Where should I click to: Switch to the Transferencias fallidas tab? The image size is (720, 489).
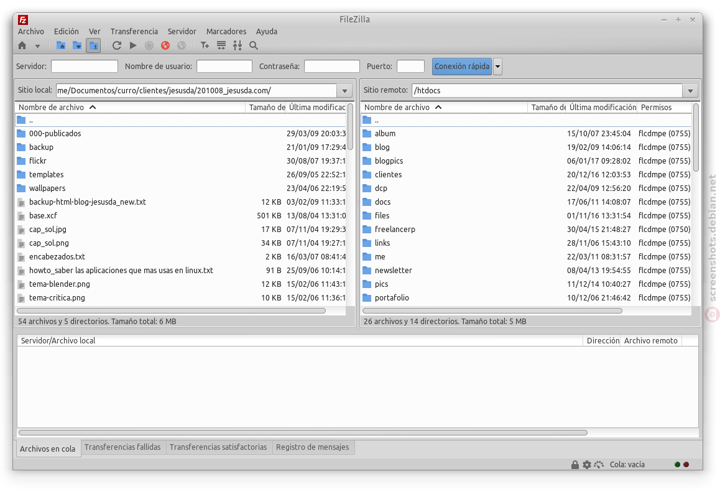click(x=122, y=447)
